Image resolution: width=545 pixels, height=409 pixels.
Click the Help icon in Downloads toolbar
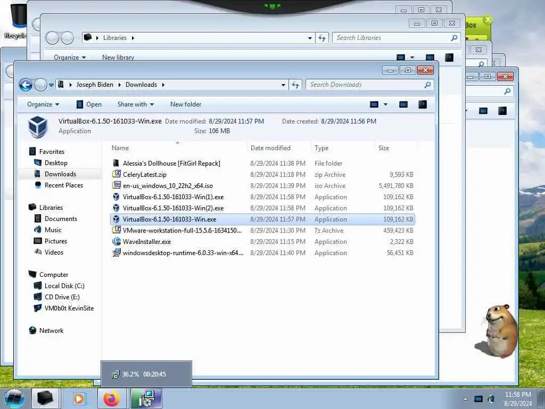tap(422, 104)
